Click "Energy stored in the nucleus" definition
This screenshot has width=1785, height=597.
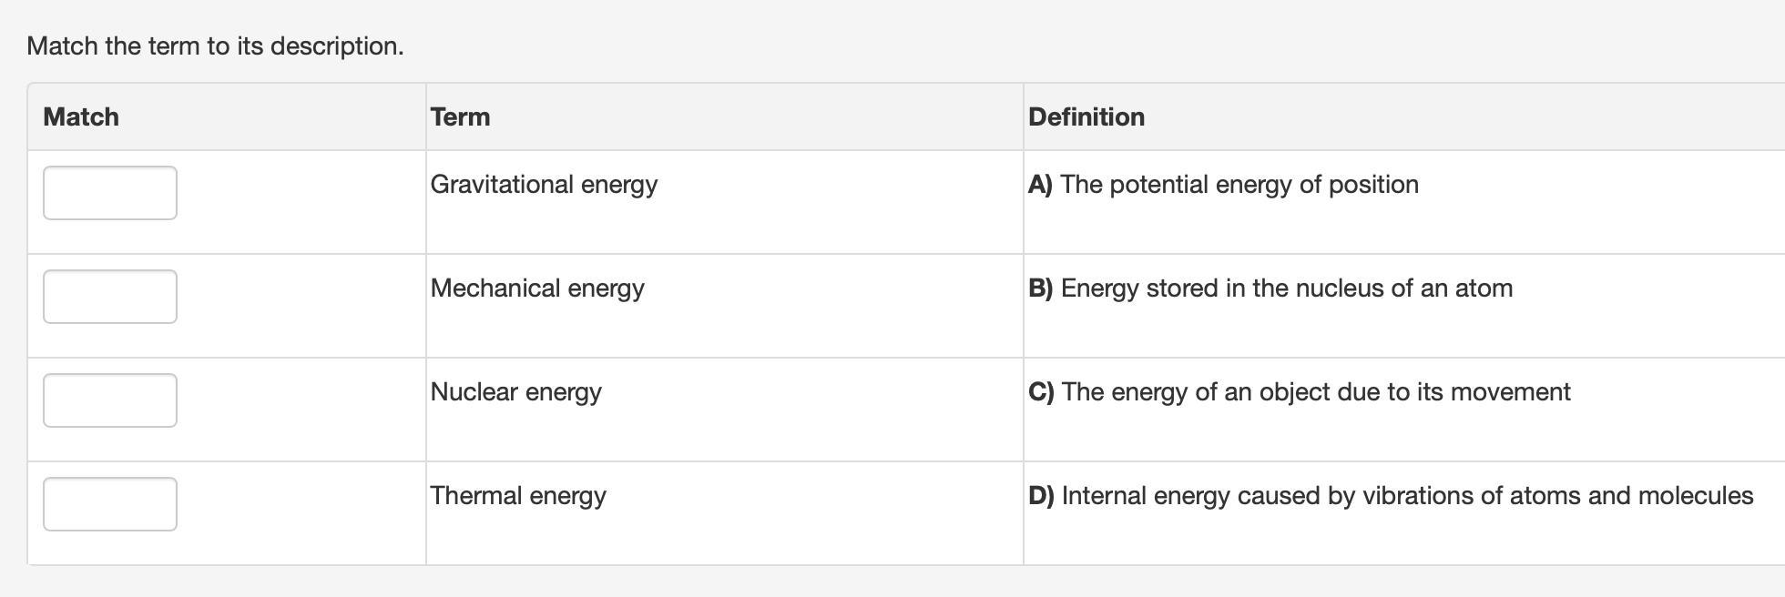(x=1286, y=288)
